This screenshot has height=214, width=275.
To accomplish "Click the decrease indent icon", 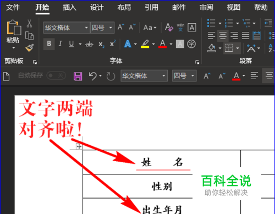I will coord(268,23).
